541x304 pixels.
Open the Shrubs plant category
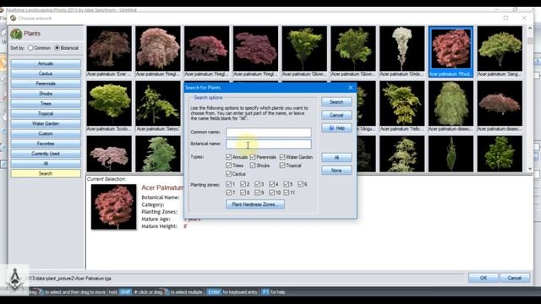pyautogui.click(x=46, y=94)
